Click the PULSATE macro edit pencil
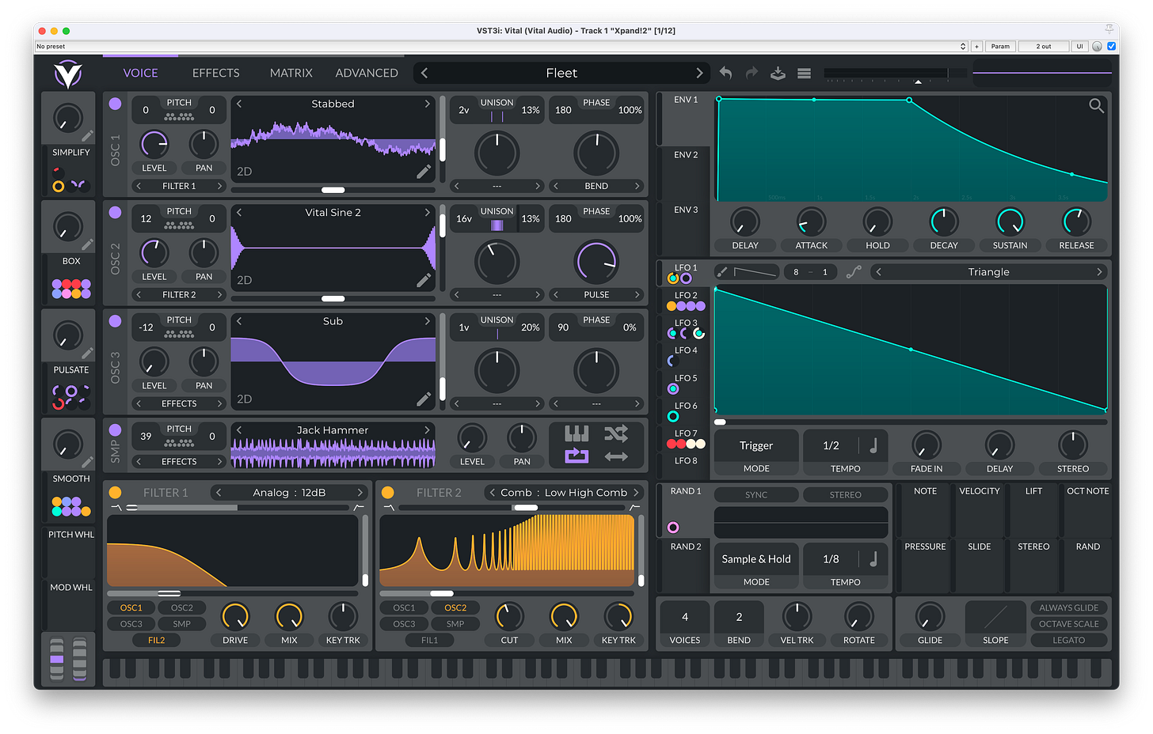1153x734 pixels. point(87,354)
